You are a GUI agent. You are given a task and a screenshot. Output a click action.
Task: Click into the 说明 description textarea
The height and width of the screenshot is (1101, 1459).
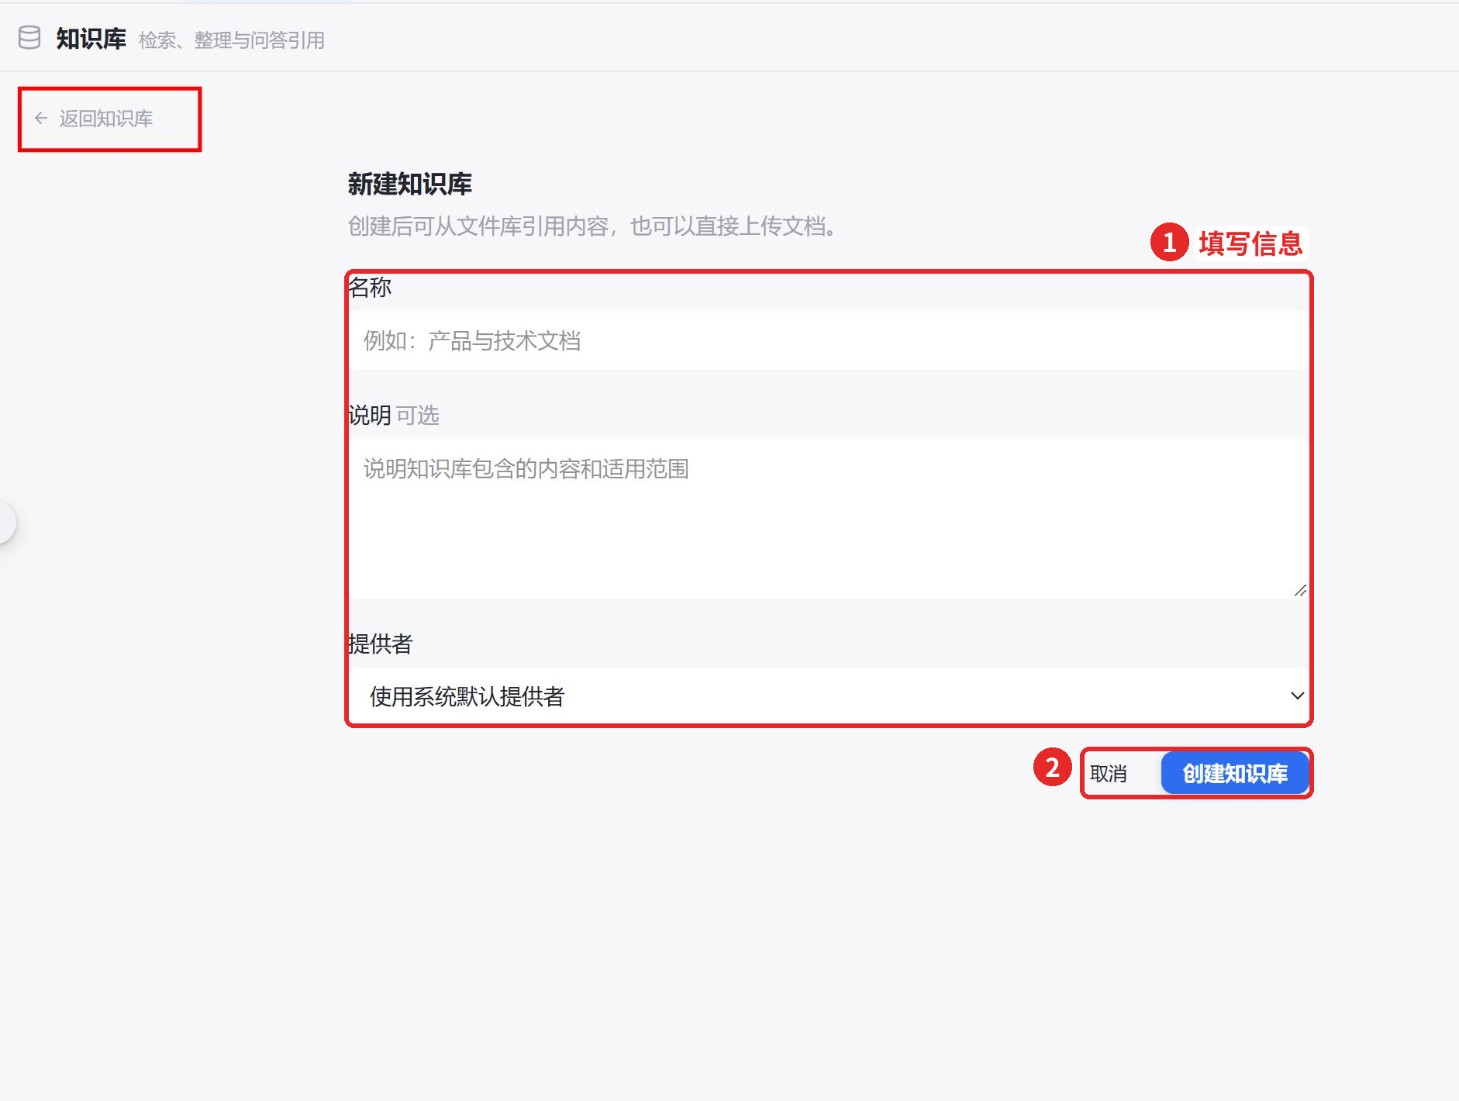point(828,519)
